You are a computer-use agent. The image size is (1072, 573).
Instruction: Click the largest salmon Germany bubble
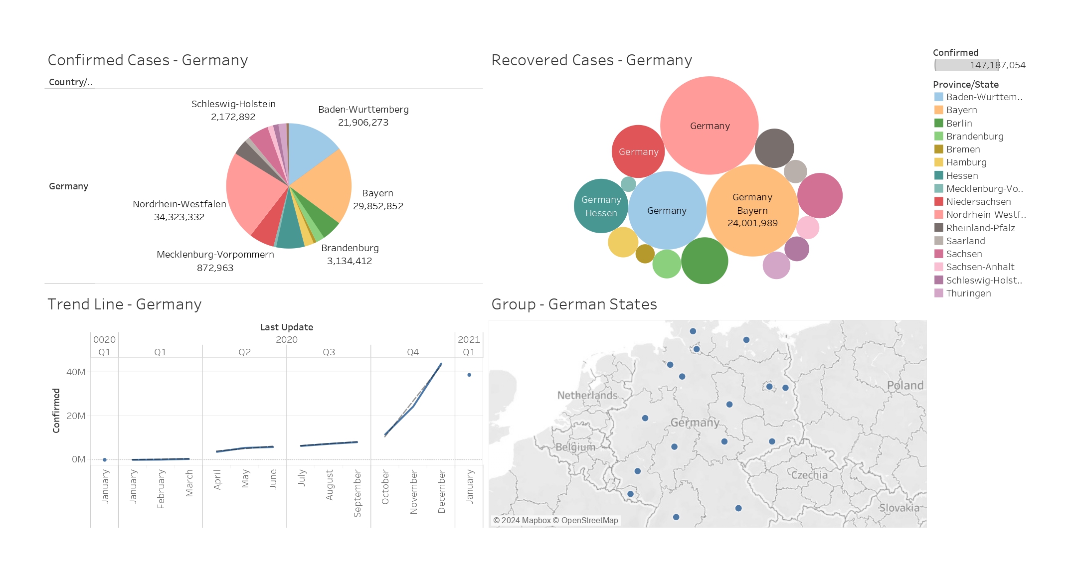[x=709, y=126]
